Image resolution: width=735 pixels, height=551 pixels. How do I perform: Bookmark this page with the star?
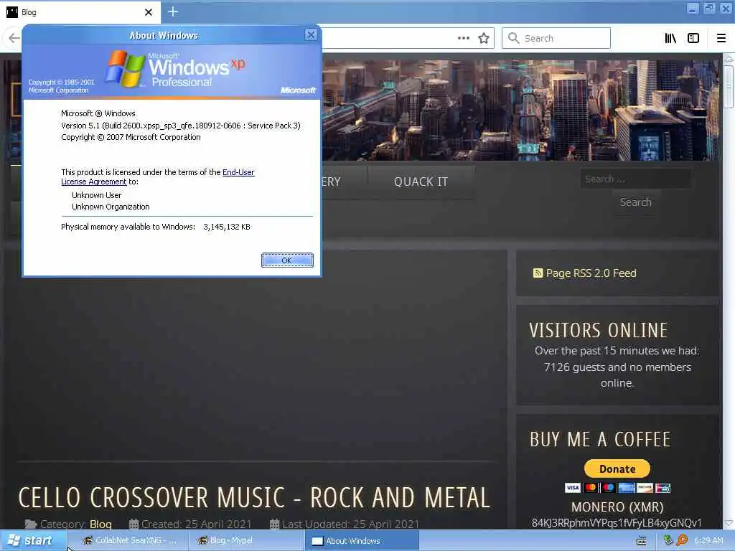[484, 38]
